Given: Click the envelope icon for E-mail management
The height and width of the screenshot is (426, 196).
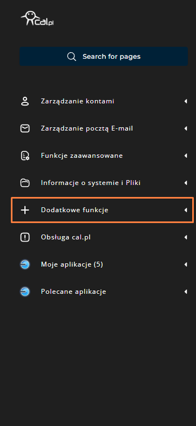Looking at the screenshot, I should point(25,128).
